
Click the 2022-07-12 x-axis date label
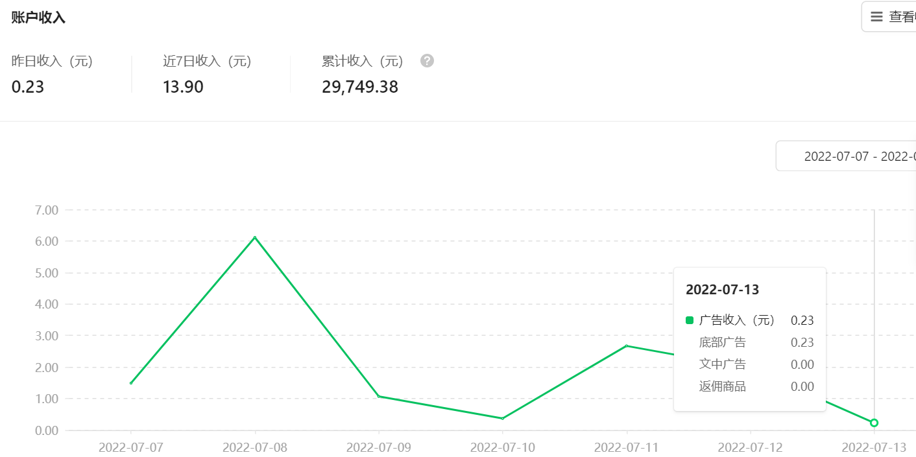click(751, 447)
